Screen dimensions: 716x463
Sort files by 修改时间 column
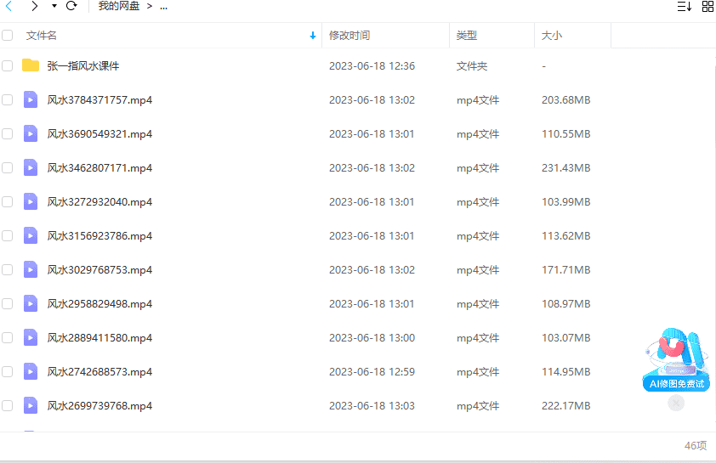pos(349,36)
